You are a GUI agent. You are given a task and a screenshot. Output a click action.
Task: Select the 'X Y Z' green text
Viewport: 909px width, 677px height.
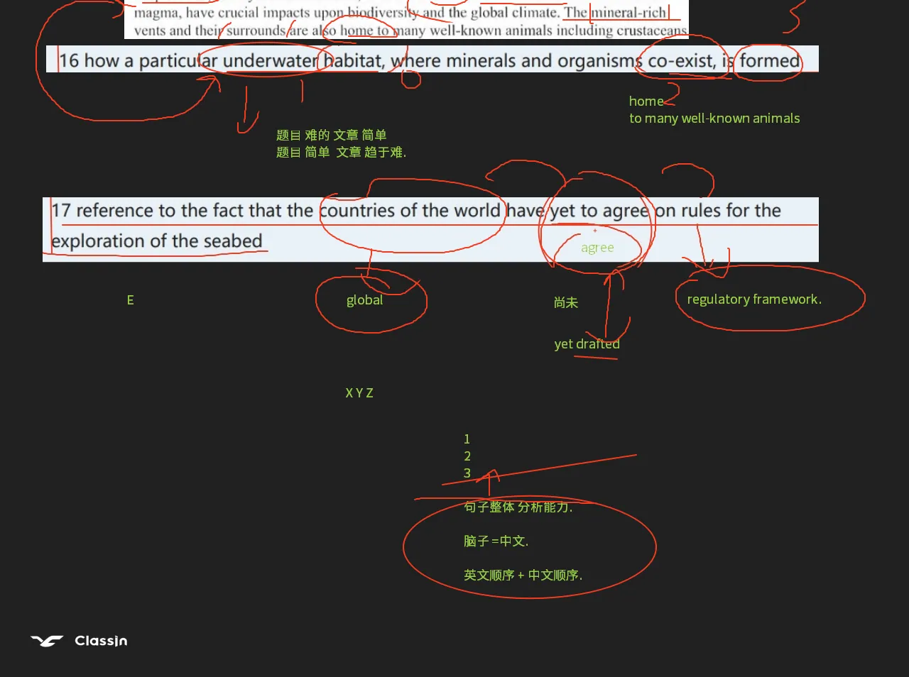(x=359, y=393)
